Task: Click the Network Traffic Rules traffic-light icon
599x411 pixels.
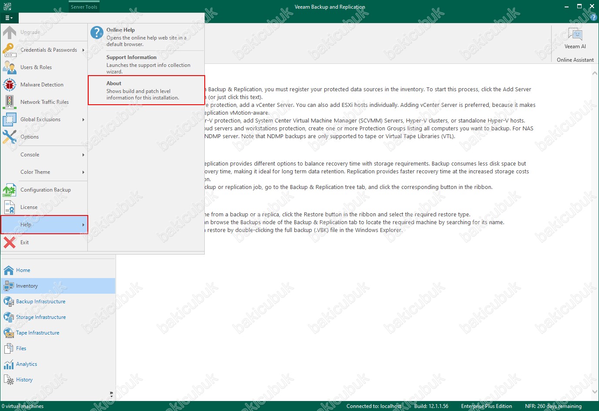Action: [x=10, y=102]
